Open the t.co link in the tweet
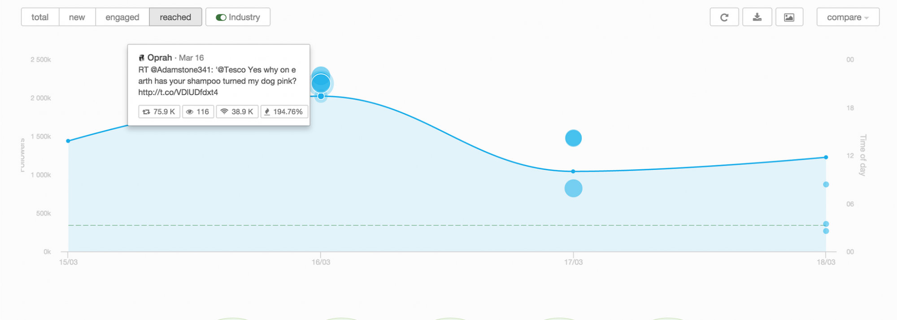897x320 pixels. (178, 92)
